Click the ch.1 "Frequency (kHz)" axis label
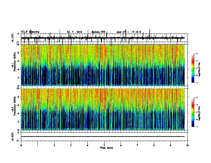Screen dimensions: 211x163 click(15, 62)
